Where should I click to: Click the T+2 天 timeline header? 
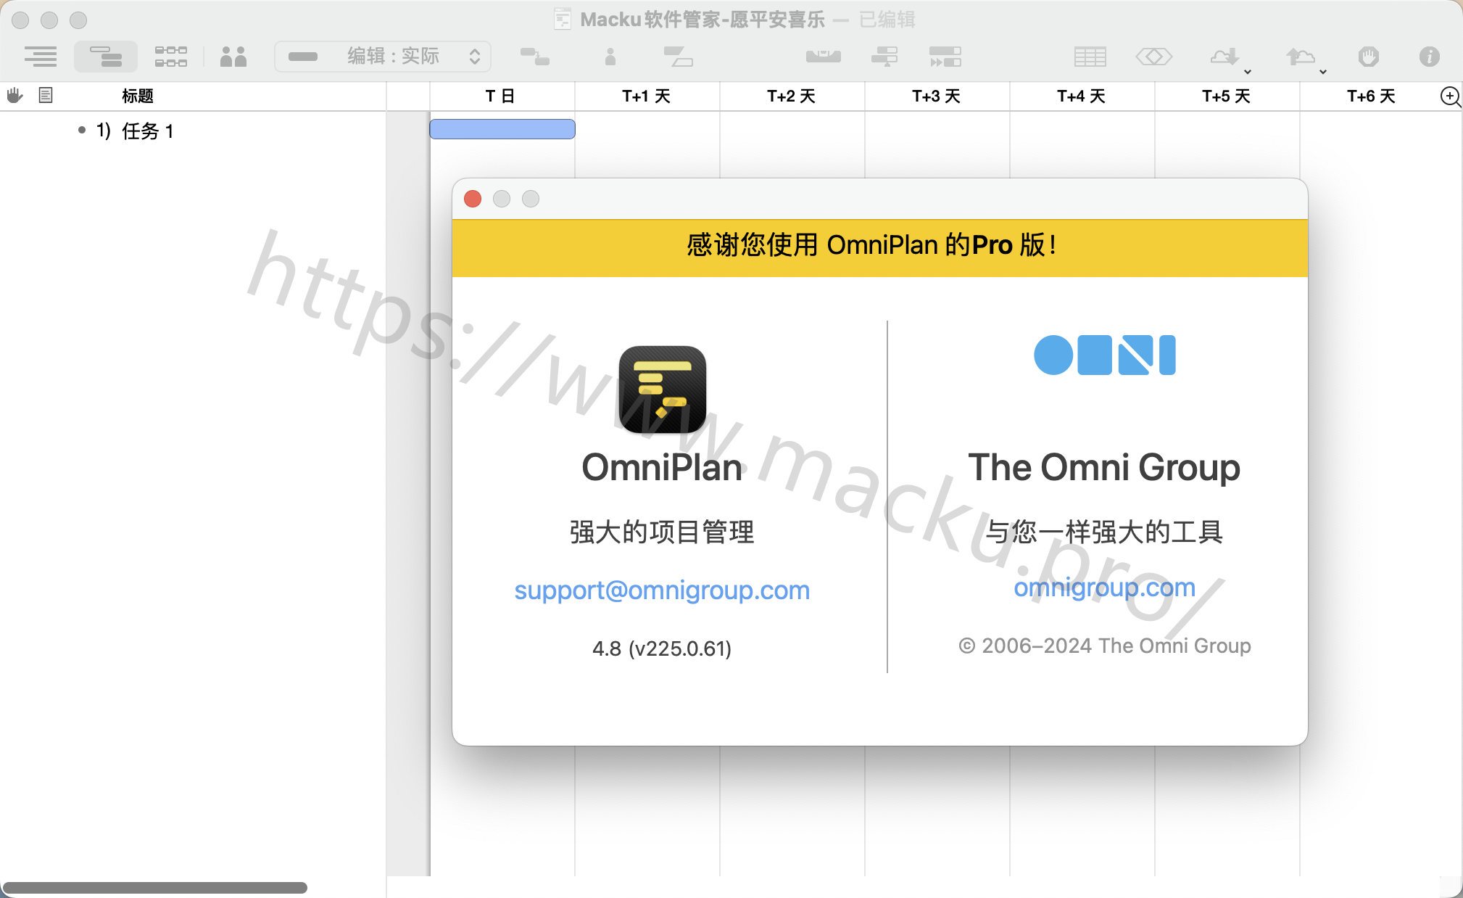791,96
